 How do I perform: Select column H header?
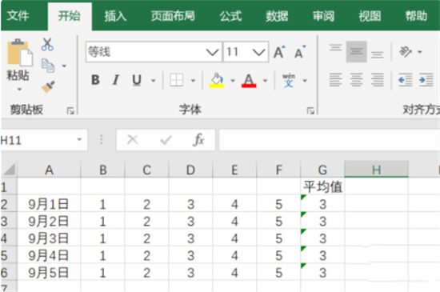(376, 170)
